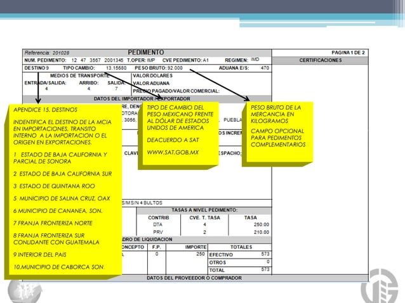Click the DTA tasa value 250.00

[261, 224]
